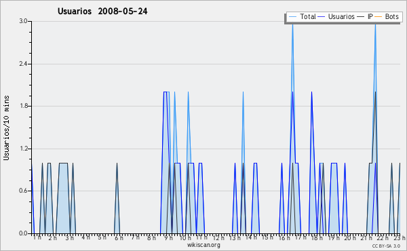Click the Total peak near 21 h
407x251 pixels.
375,24
